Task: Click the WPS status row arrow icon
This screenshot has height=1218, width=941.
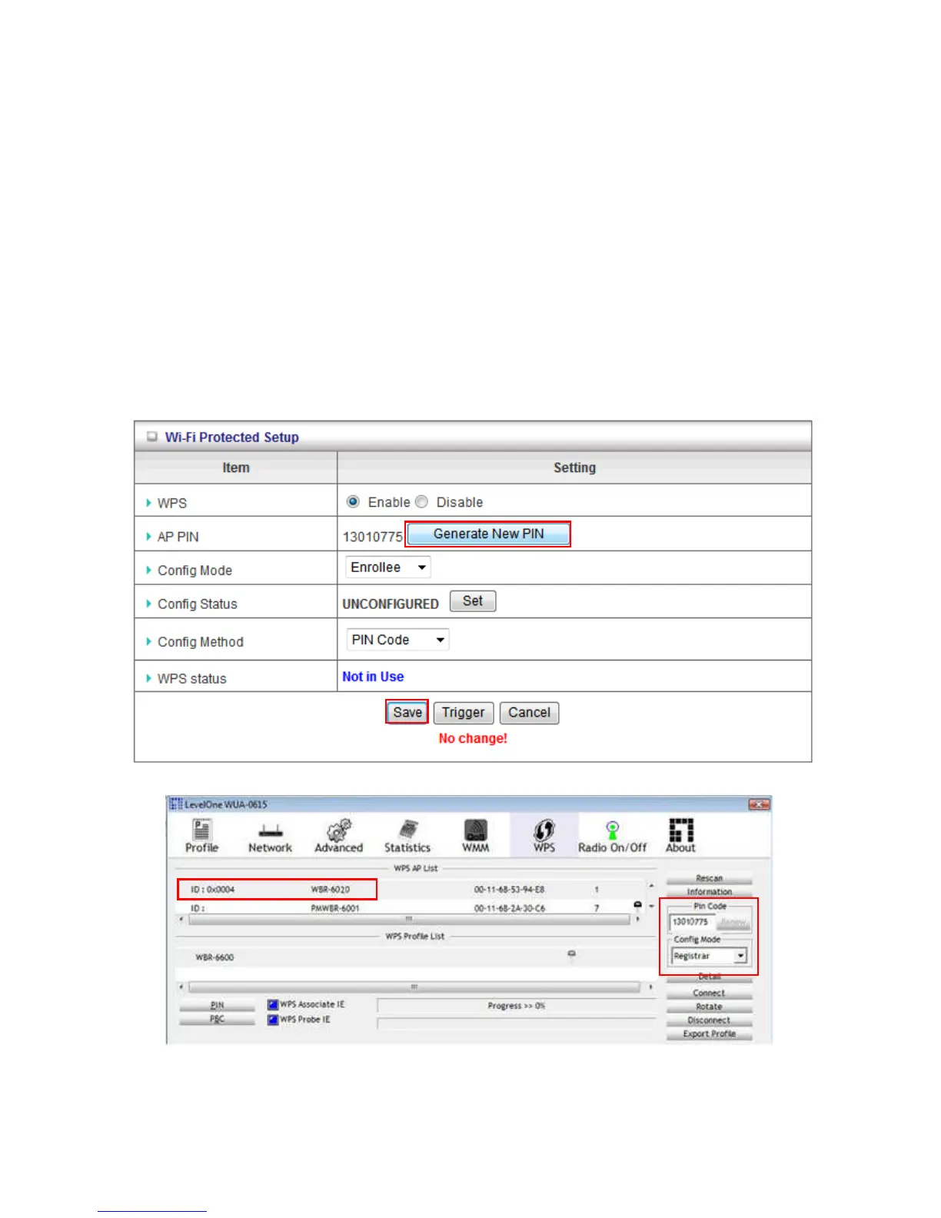Action: [148, 678]
